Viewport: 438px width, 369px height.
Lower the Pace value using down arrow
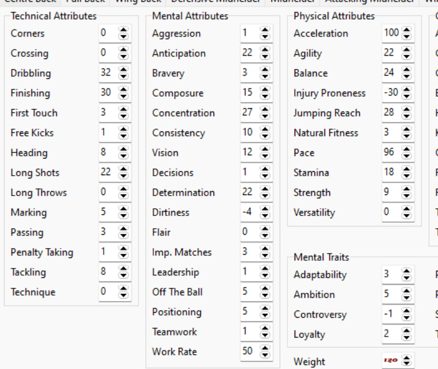coord(407,156)
